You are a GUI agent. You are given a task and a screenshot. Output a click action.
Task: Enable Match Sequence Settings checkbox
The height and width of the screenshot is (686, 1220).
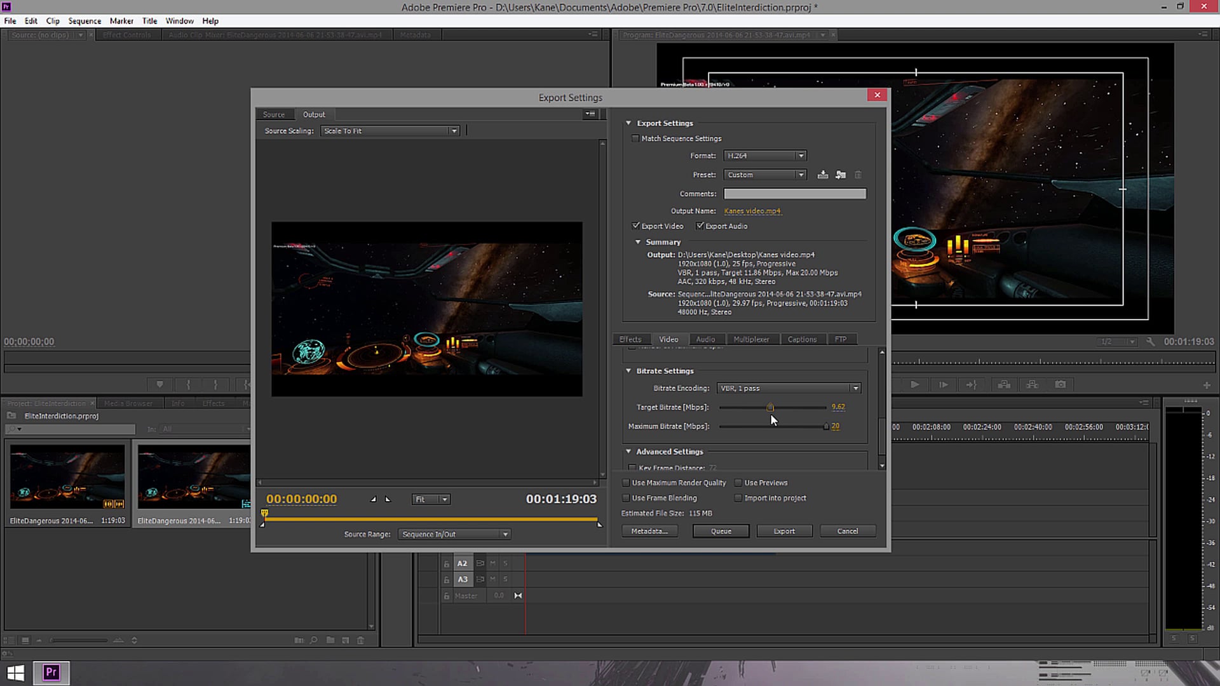coord(635,138)
